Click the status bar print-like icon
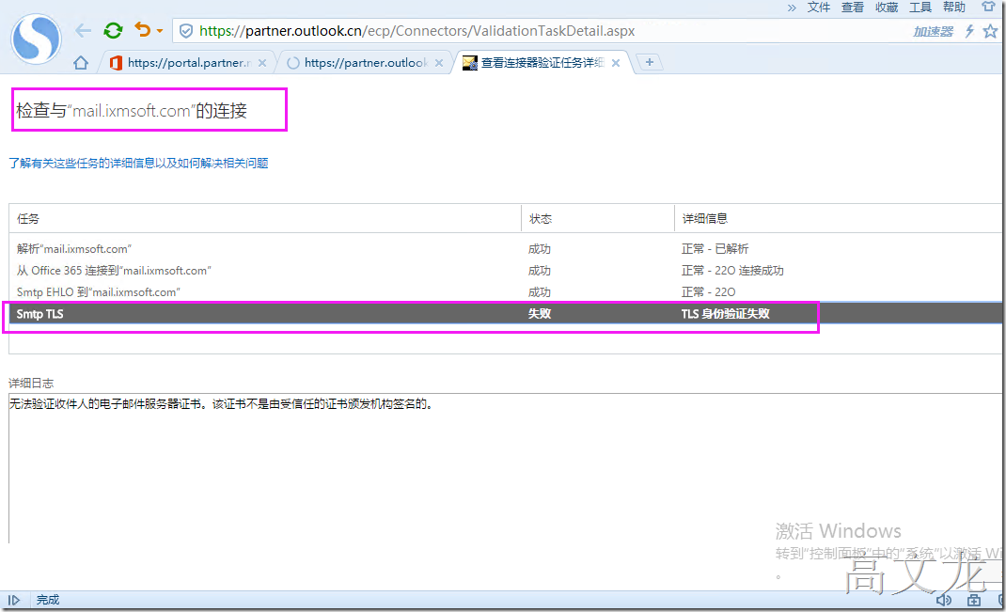This screenshot has width=1006, height=612. click(974, 601)
